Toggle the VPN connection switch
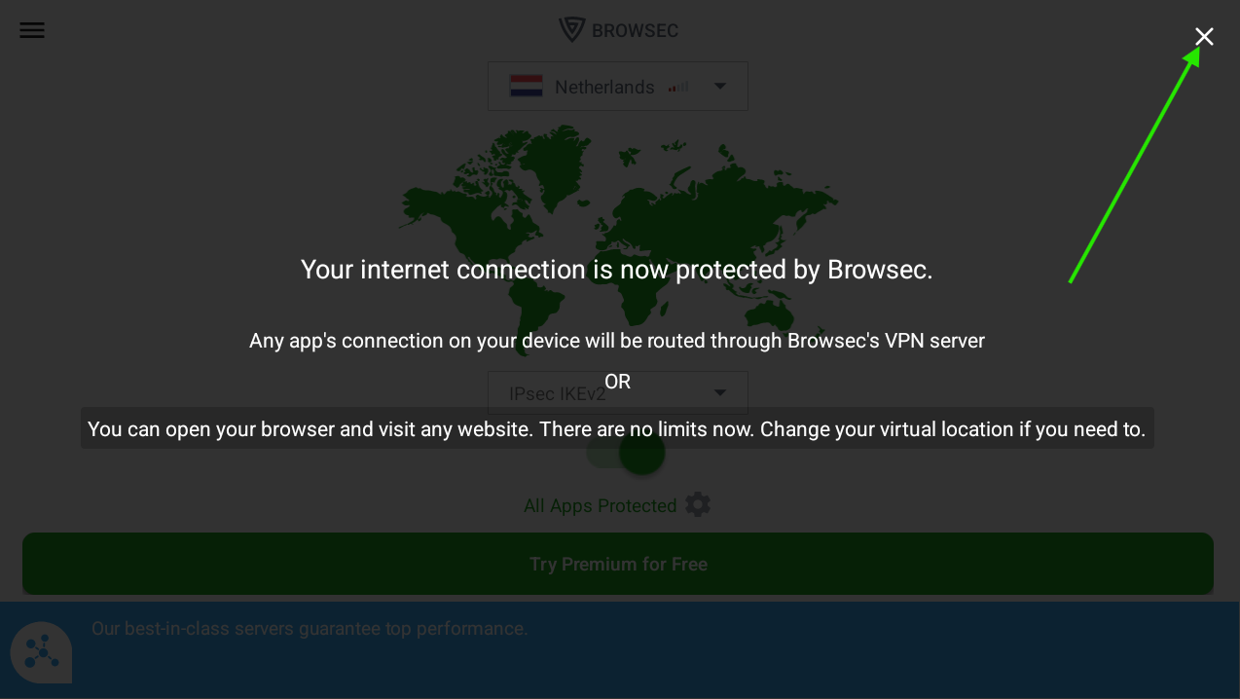Image resolution: width=1240 pixels, height=699 pixels. pos(626,453)
